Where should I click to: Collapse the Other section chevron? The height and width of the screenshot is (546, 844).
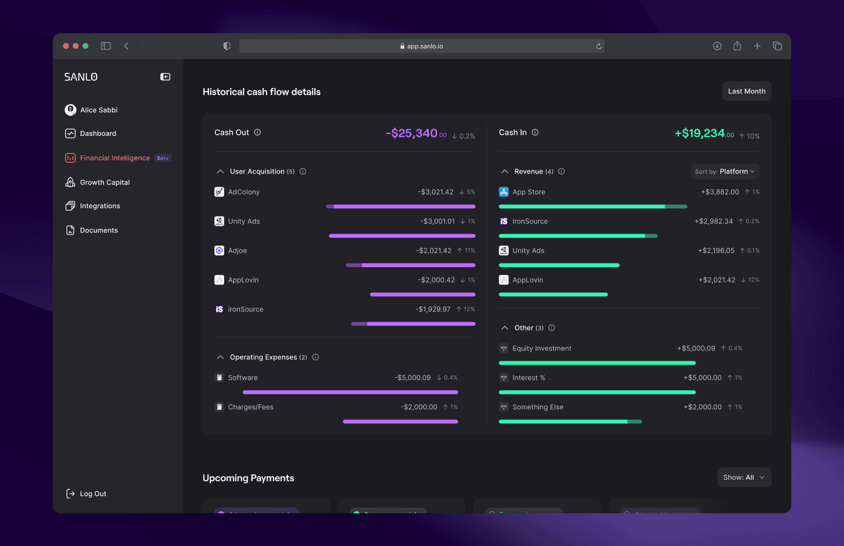point(505,328)
